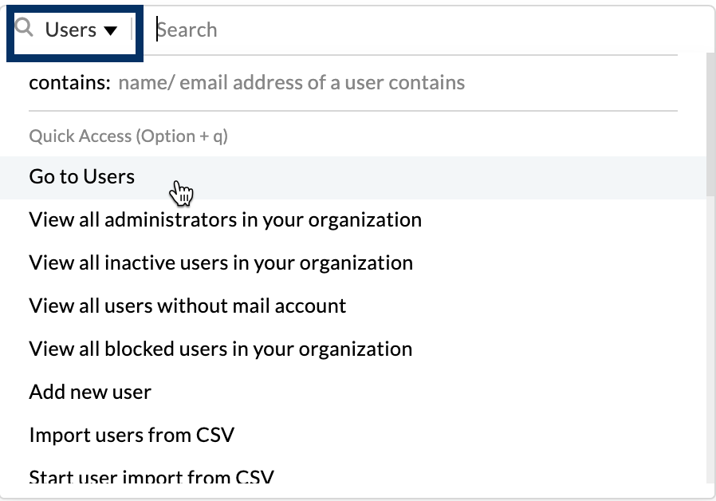Click the Quick Access (Option + q) header
Screen dimensions: 716x501
128,136
